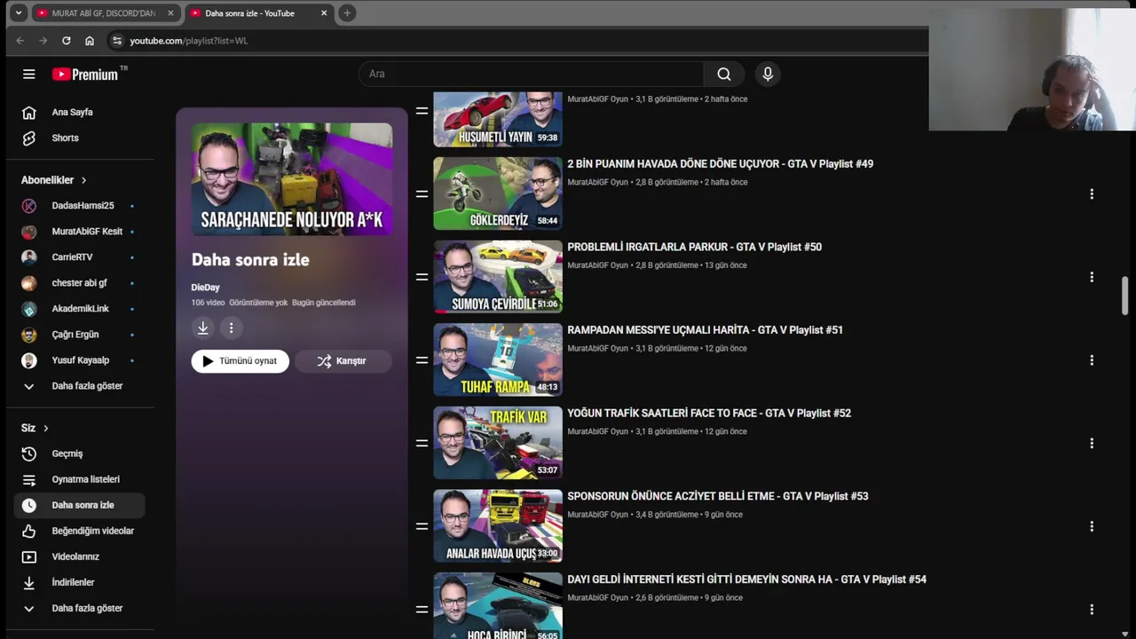The width and height of the screenshot is (1136, 639).
Task: Download the playlist with the download icon
Action: tap(203, 328)
